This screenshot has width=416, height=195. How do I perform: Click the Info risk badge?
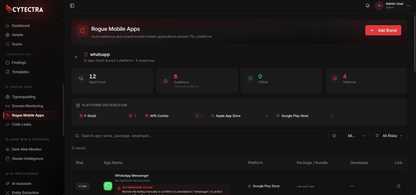[83, 186]
